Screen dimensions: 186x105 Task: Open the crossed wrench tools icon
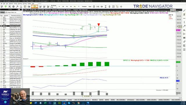[10, 7]
